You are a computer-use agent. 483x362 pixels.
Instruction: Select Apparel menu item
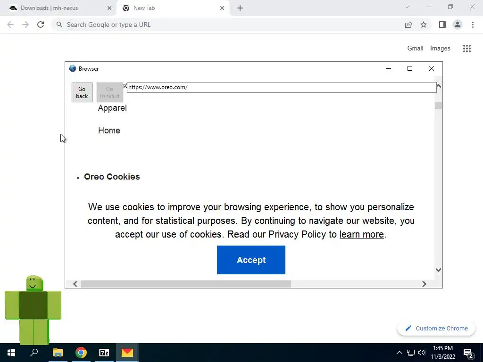coord(112,108)
